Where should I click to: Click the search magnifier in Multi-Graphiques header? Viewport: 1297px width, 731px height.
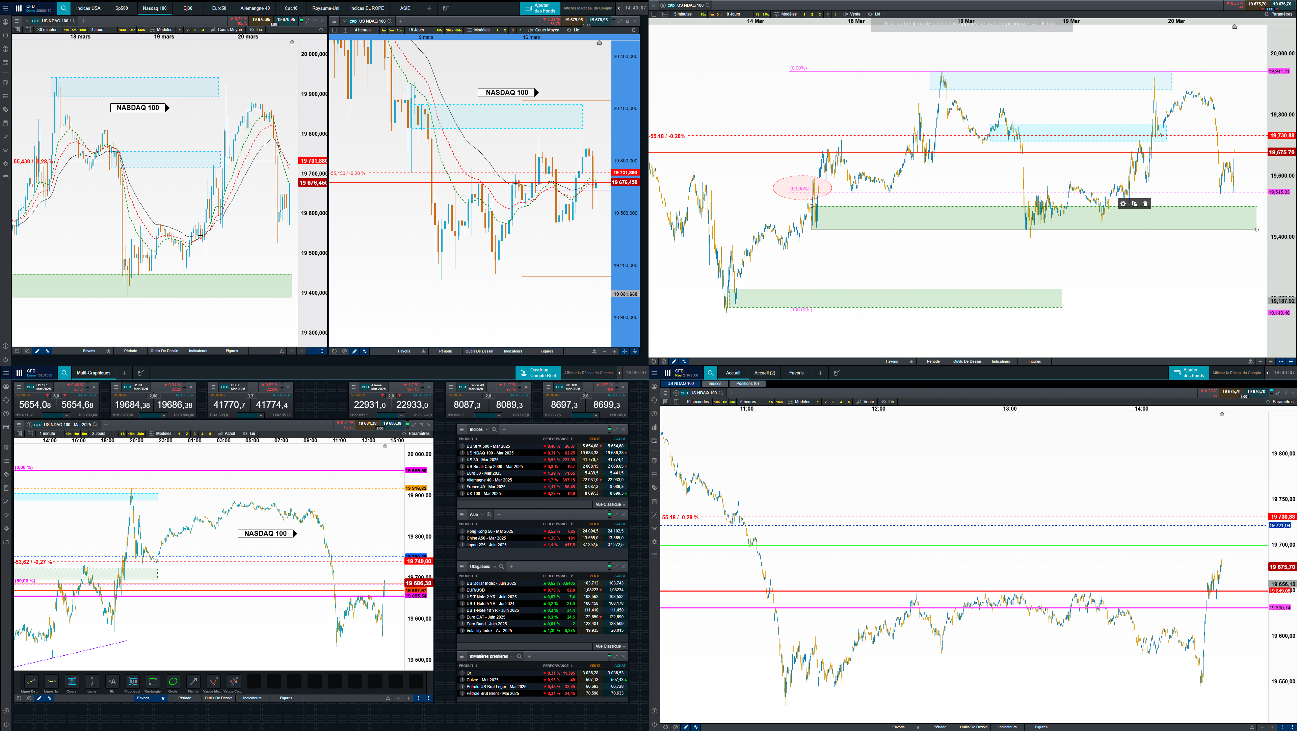(x=64, y=373)
